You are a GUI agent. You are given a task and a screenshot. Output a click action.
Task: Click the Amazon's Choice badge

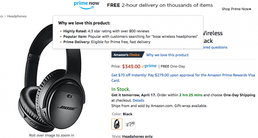(x=128, y=55)
